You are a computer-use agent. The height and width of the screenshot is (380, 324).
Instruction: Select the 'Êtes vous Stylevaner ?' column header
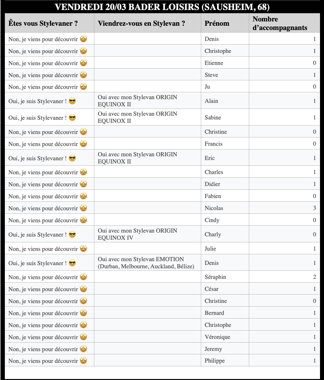click(43, 23)
